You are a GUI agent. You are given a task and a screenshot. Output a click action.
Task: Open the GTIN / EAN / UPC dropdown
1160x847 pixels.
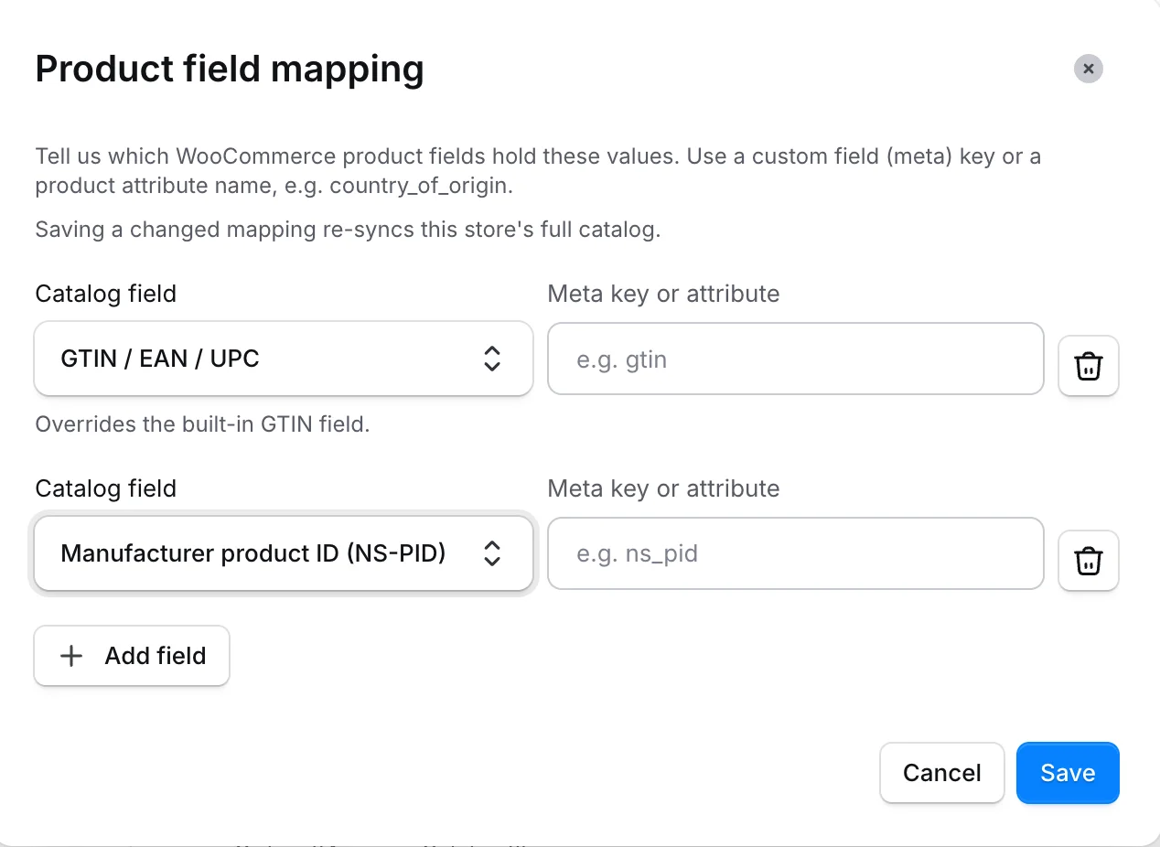pos(284,359)
